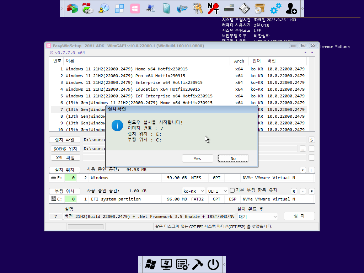Click the XML 파일 button
364x273 pixels.
click(x=65, y=157)
